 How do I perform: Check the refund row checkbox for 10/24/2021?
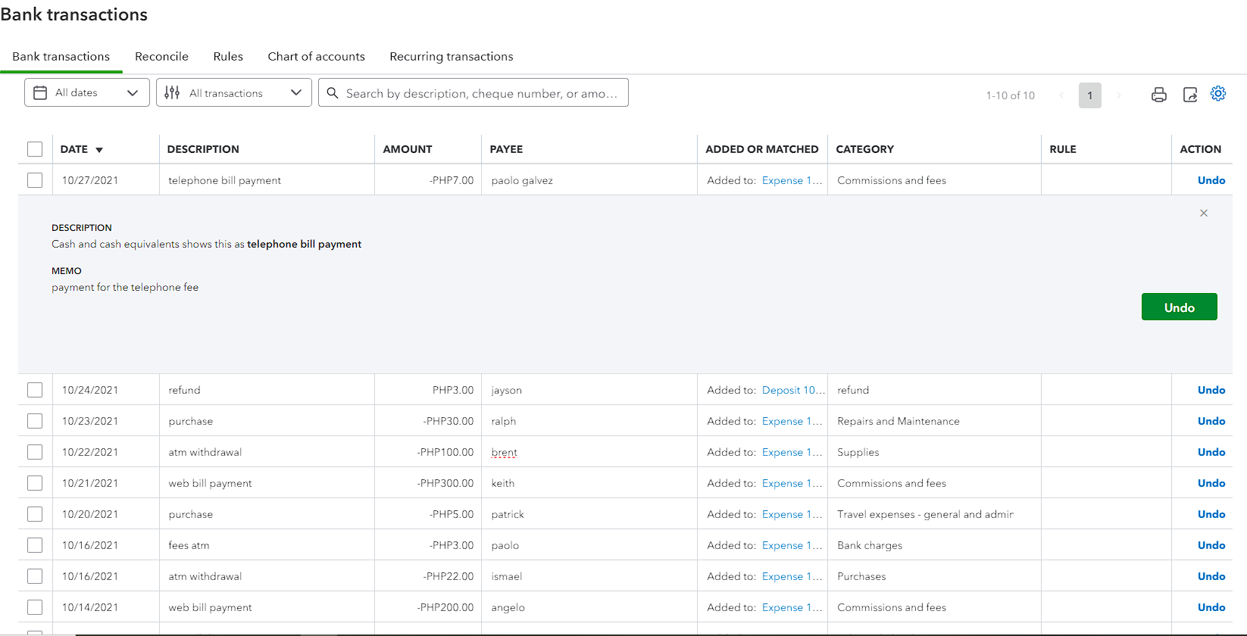point(35,390)
